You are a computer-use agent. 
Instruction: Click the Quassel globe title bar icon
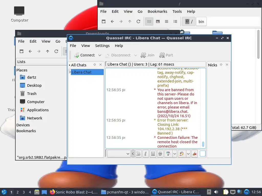click(71, 38)
